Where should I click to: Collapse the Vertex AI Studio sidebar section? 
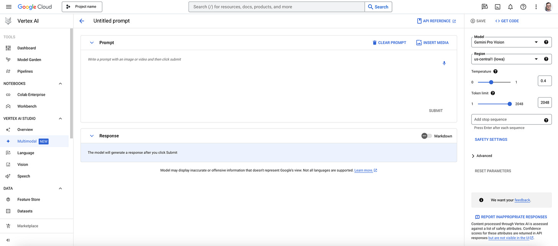pyautogui.click(x=60, y=119)
